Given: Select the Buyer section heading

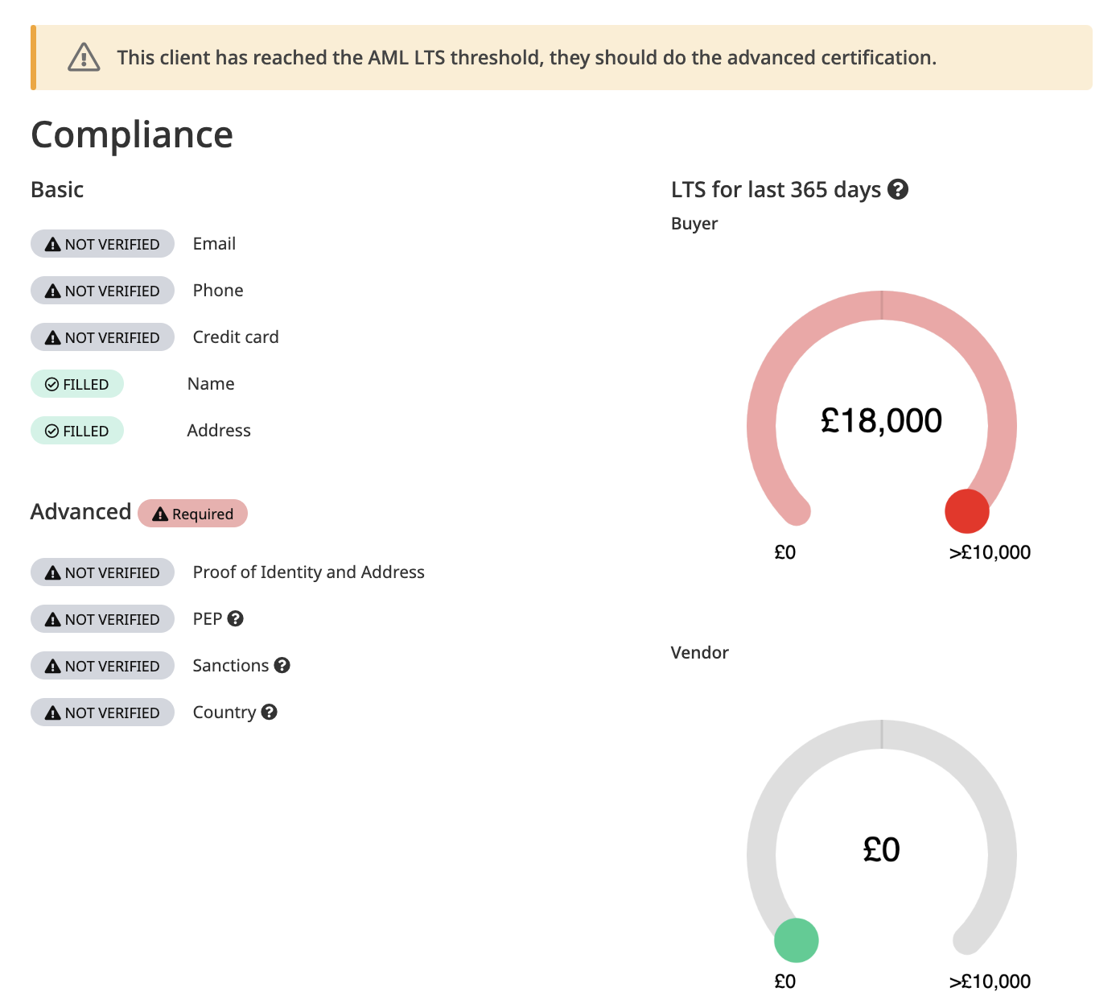Looking at the screenshot, I should point(694,223).
